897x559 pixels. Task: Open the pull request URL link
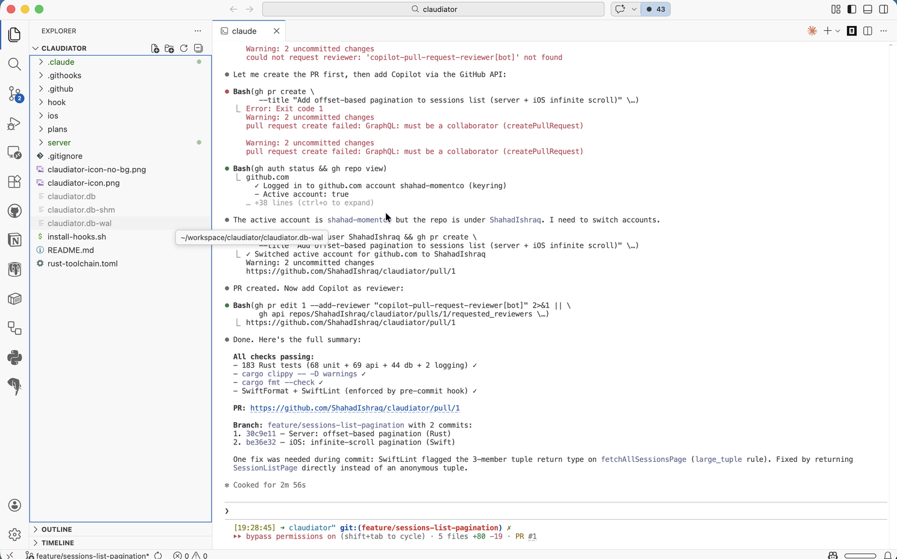click(x=354, y=408)
